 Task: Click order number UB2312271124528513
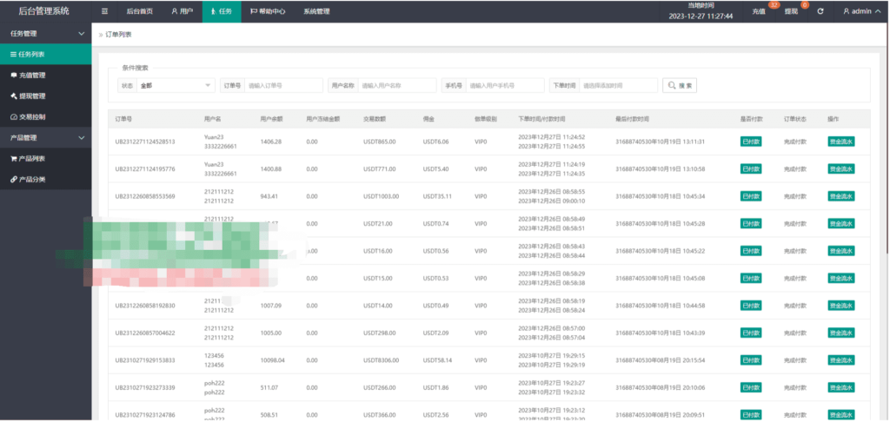coord(145,142)
